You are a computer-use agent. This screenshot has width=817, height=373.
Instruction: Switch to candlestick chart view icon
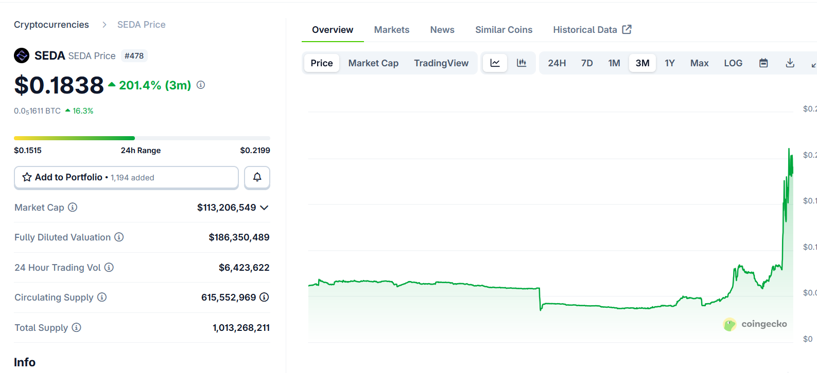(522, 63)
